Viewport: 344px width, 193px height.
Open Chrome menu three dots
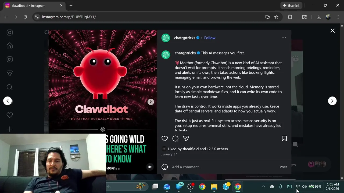coord(338,17)
